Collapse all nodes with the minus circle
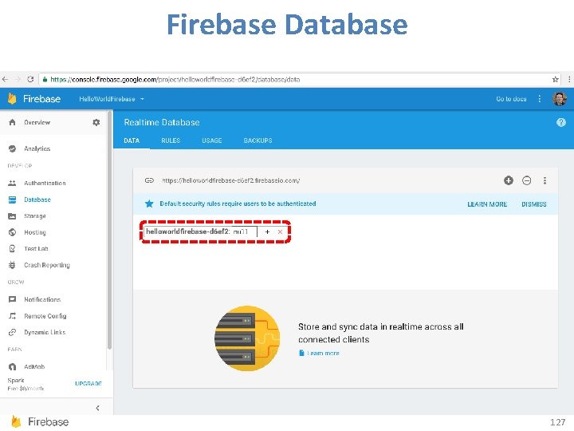The image size is (574, 431). (x=526, y=180)
